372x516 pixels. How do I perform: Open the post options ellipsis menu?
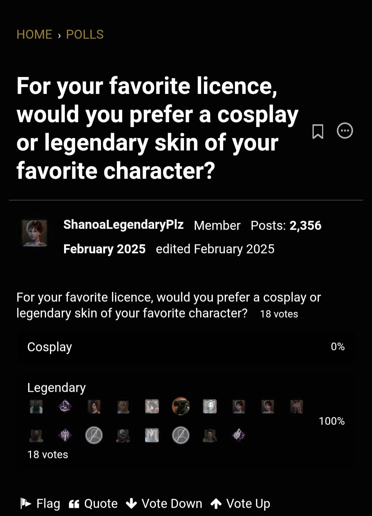345,131
